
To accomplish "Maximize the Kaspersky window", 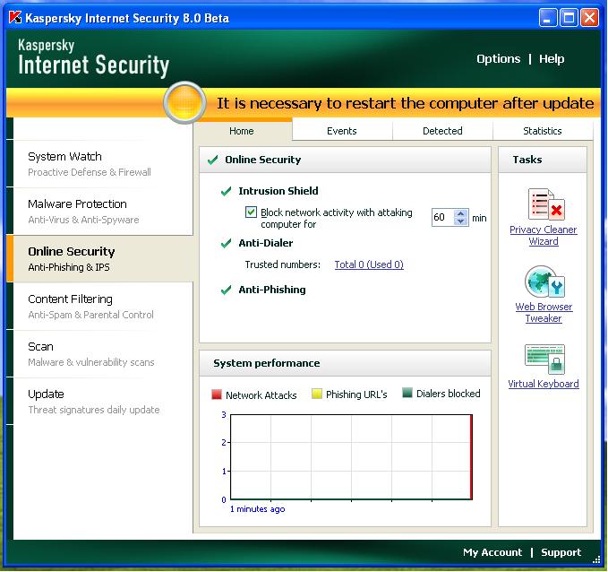I will point(569,18).
